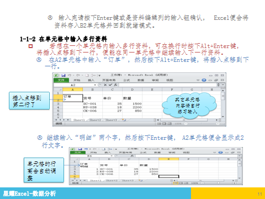This screenshot has height=199, width=265.
Task: Click zoom in plus button in the E6 window
Action: [x=234, y=183]
